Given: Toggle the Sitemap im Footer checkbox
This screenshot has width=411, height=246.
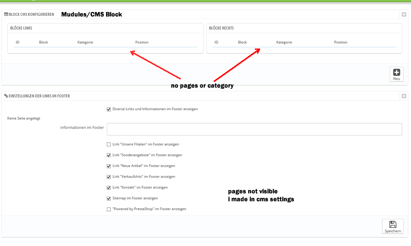Looking at the screenshot, I should pos(109,198).
